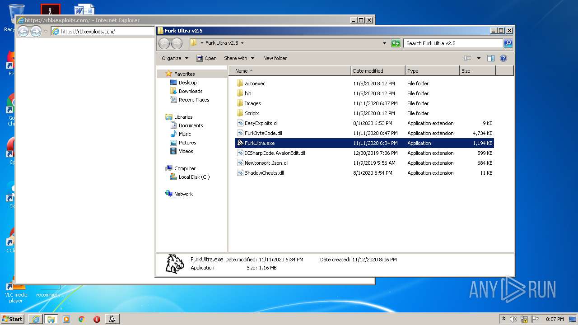Sort files by Date modified column
This screenshot has width=578, height=325.
(378, 71)
